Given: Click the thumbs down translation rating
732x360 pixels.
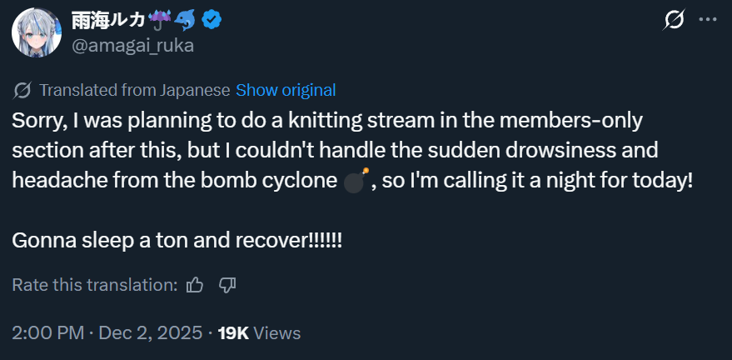Looking at the screenshot, I should click(227, 285).
